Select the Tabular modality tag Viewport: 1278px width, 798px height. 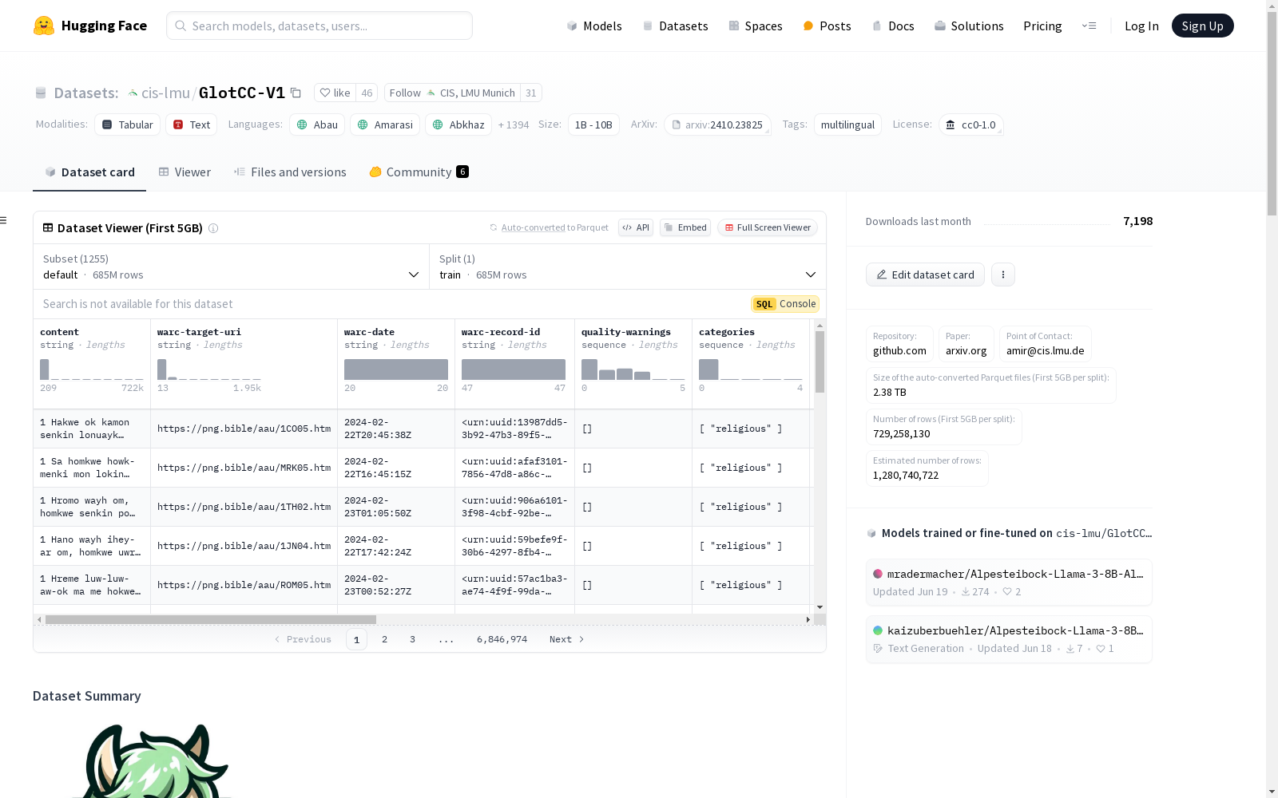point(128,124)
